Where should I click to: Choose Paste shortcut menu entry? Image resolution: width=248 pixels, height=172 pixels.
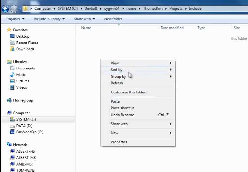[x=137, y=108]
